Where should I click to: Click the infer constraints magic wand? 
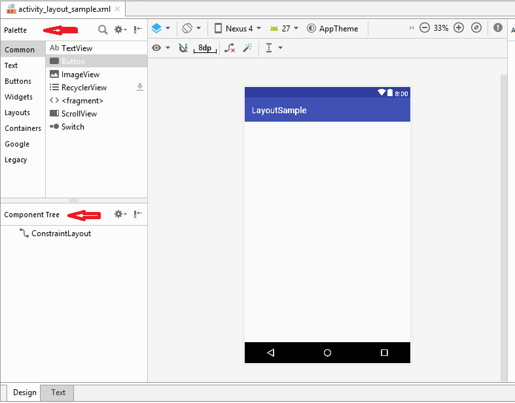tap(247, 48)
